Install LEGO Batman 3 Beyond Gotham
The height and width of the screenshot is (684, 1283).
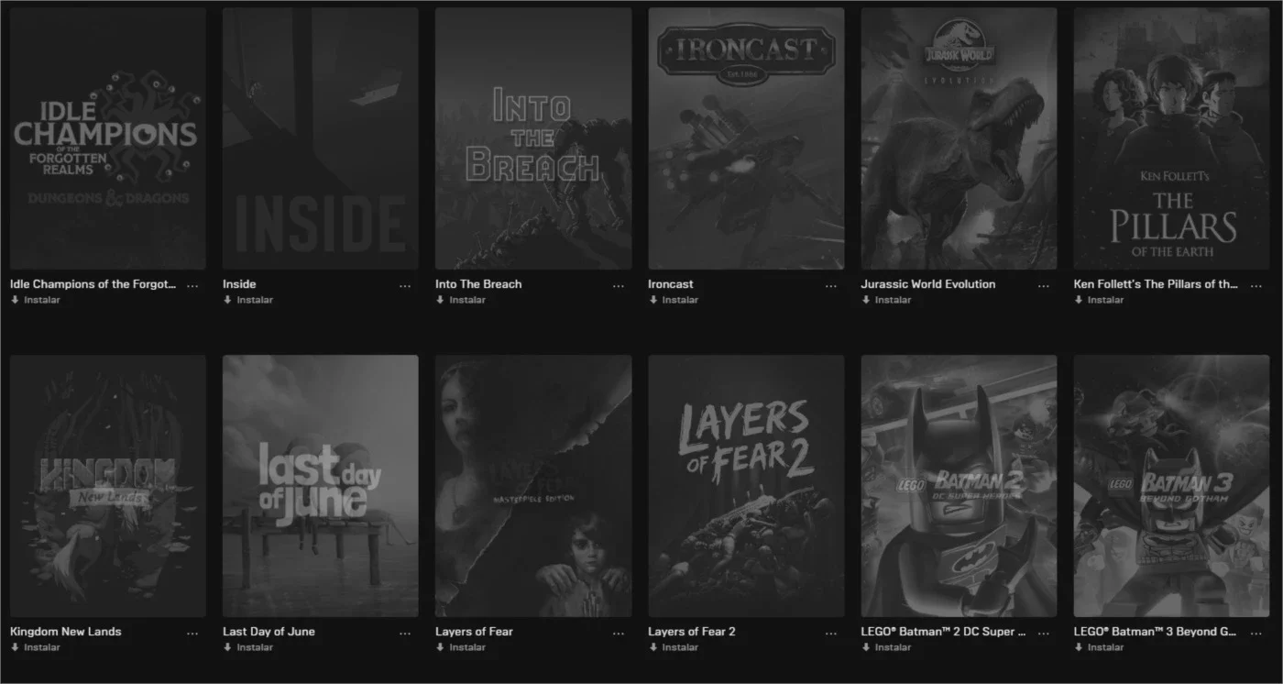click(x=1098, y=647)
